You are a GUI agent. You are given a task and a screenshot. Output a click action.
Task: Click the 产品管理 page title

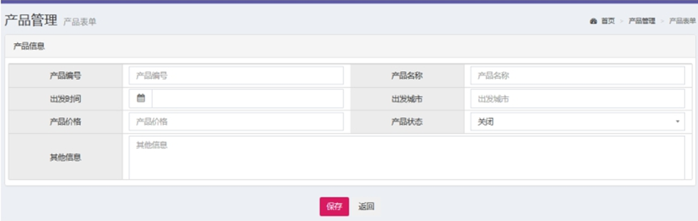pos(31,20)
